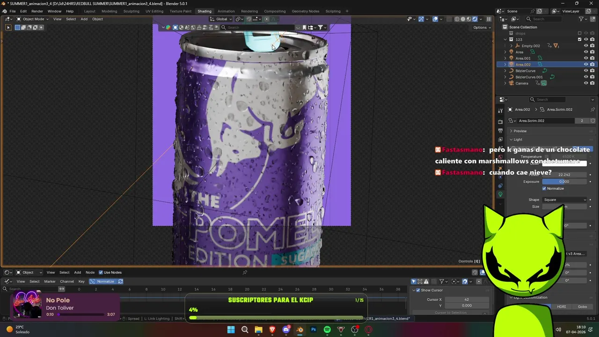599x337 pixels.
Task: Open the viewport Object menu
Action: (97, 19)
